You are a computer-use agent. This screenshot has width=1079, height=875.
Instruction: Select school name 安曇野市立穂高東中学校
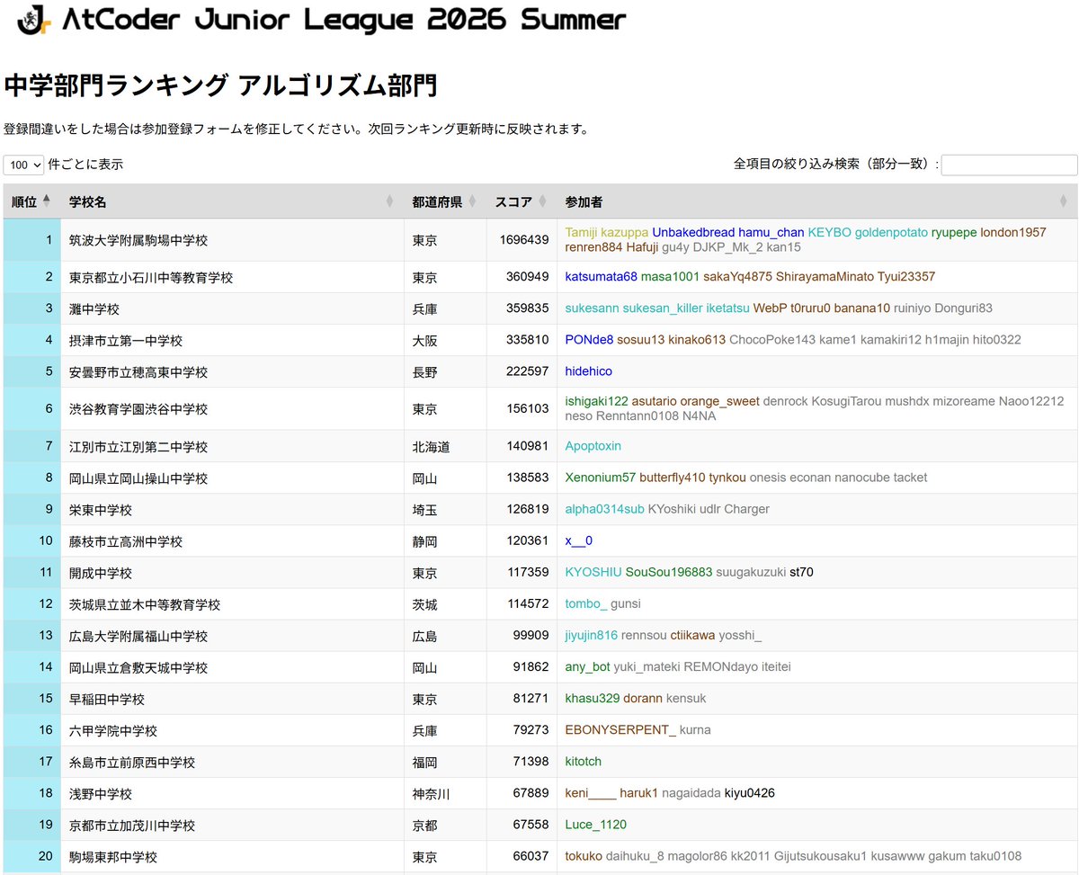(x=138, y=371)
